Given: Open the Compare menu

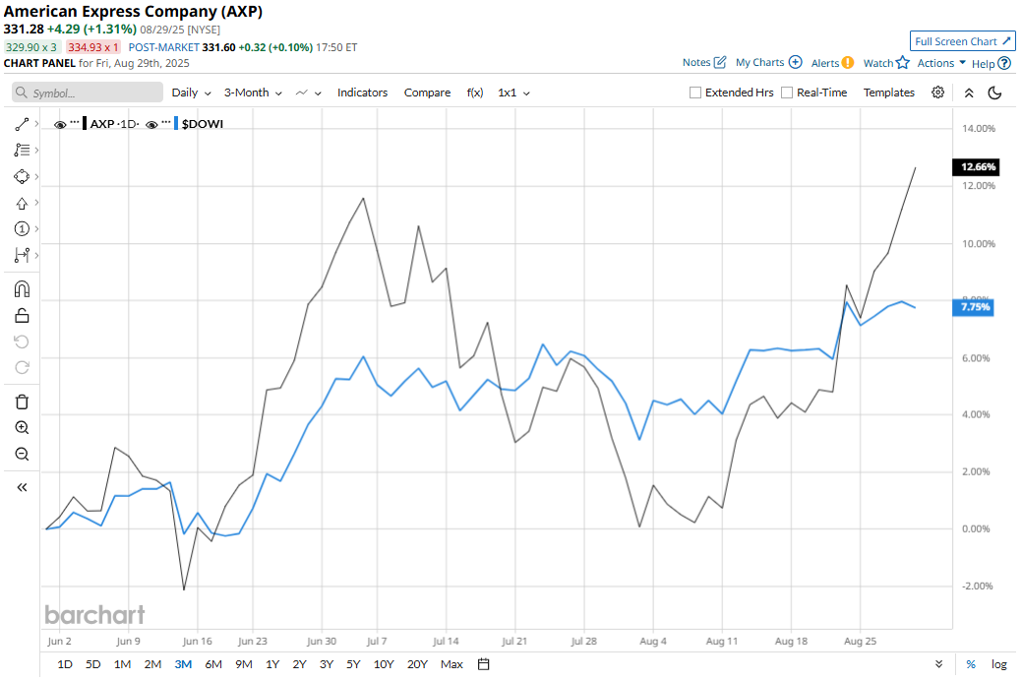Looking at the screenshot, I should click(x=427, y=93).
